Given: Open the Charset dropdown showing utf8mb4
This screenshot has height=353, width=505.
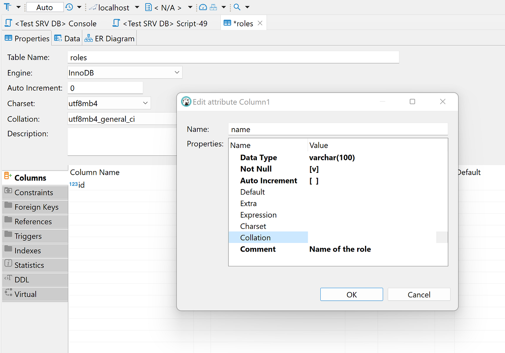Looking at the screenshot, I should [146, 103].
